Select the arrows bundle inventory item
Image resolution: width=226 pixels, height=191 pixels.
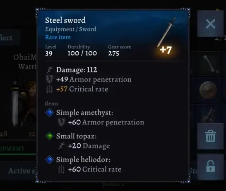(209, 115)
